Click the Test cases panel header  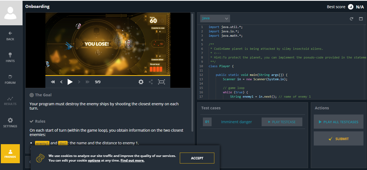[211, 108]
